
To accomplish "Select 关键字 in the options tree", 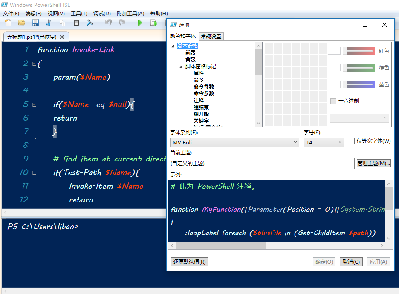I will [201, 121].
